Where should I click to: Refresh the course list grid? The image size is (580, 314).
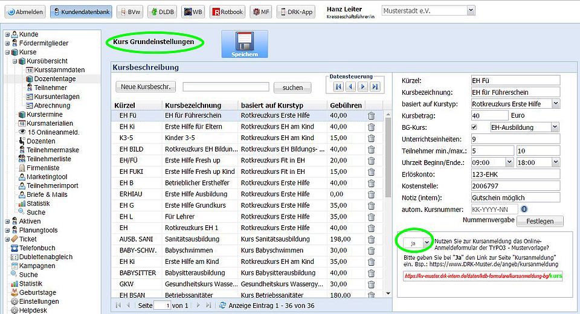[x=223, y=306]
